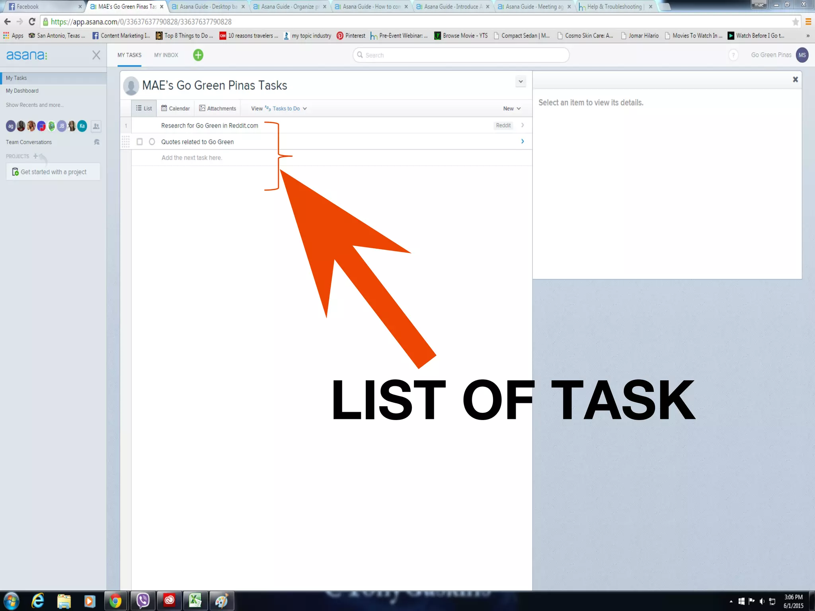The image size is (815, 611).
Task: Click 'Show Recents and more...' link
Action: [x=35, y=105]
